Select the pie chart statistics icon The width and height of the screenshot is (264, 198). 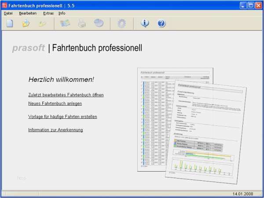pos(99,24)
